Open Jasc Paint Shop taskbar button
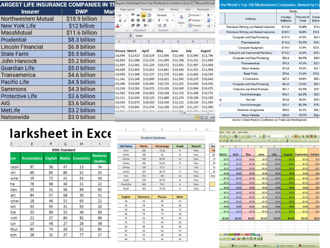This screenshot has width=330, height=248. (x=308, y=246)
